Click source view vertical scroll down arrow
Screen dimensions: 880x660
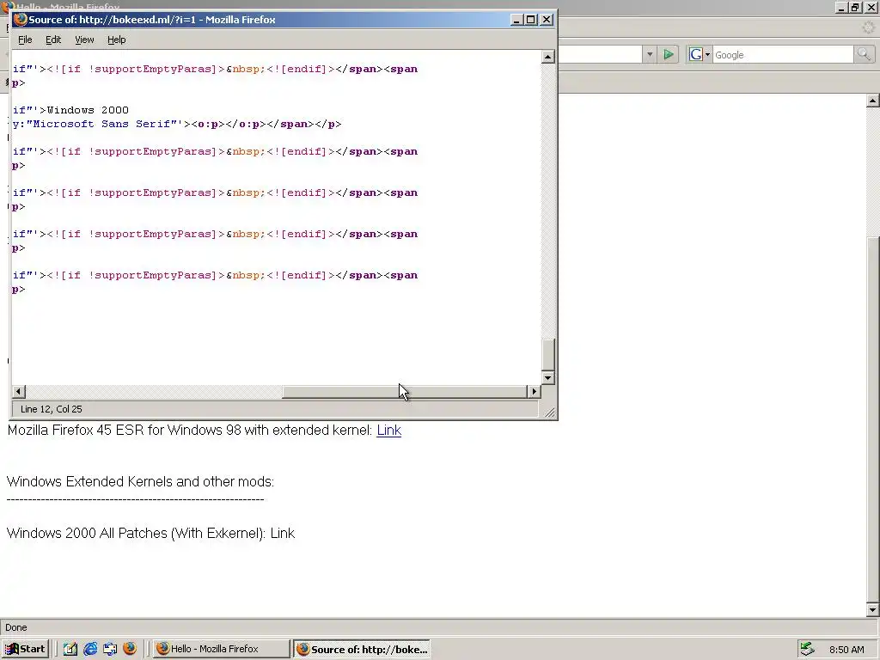548,378
